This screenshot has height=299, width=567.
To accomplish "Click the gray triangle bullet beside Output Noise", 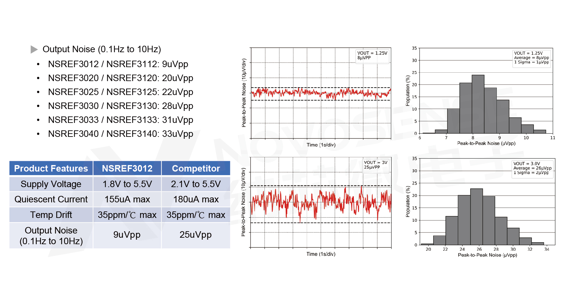I will coord(34,49).
